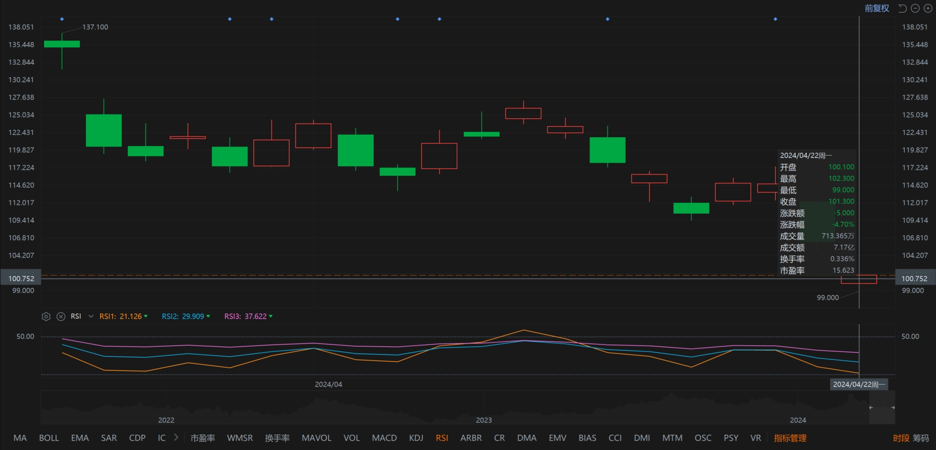The height and width of the screenshot is (450, 936).
Task: Switch sub-chart to MAVOL indicator
Action: pyautogui.click(x=317, y=438)
